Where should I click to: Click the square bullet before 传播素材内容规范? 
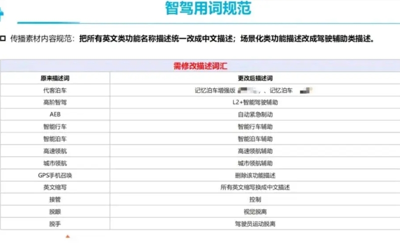click(3, 39)
